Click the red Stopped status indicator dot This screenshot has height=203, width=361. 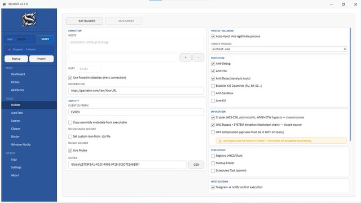[10, 50]
